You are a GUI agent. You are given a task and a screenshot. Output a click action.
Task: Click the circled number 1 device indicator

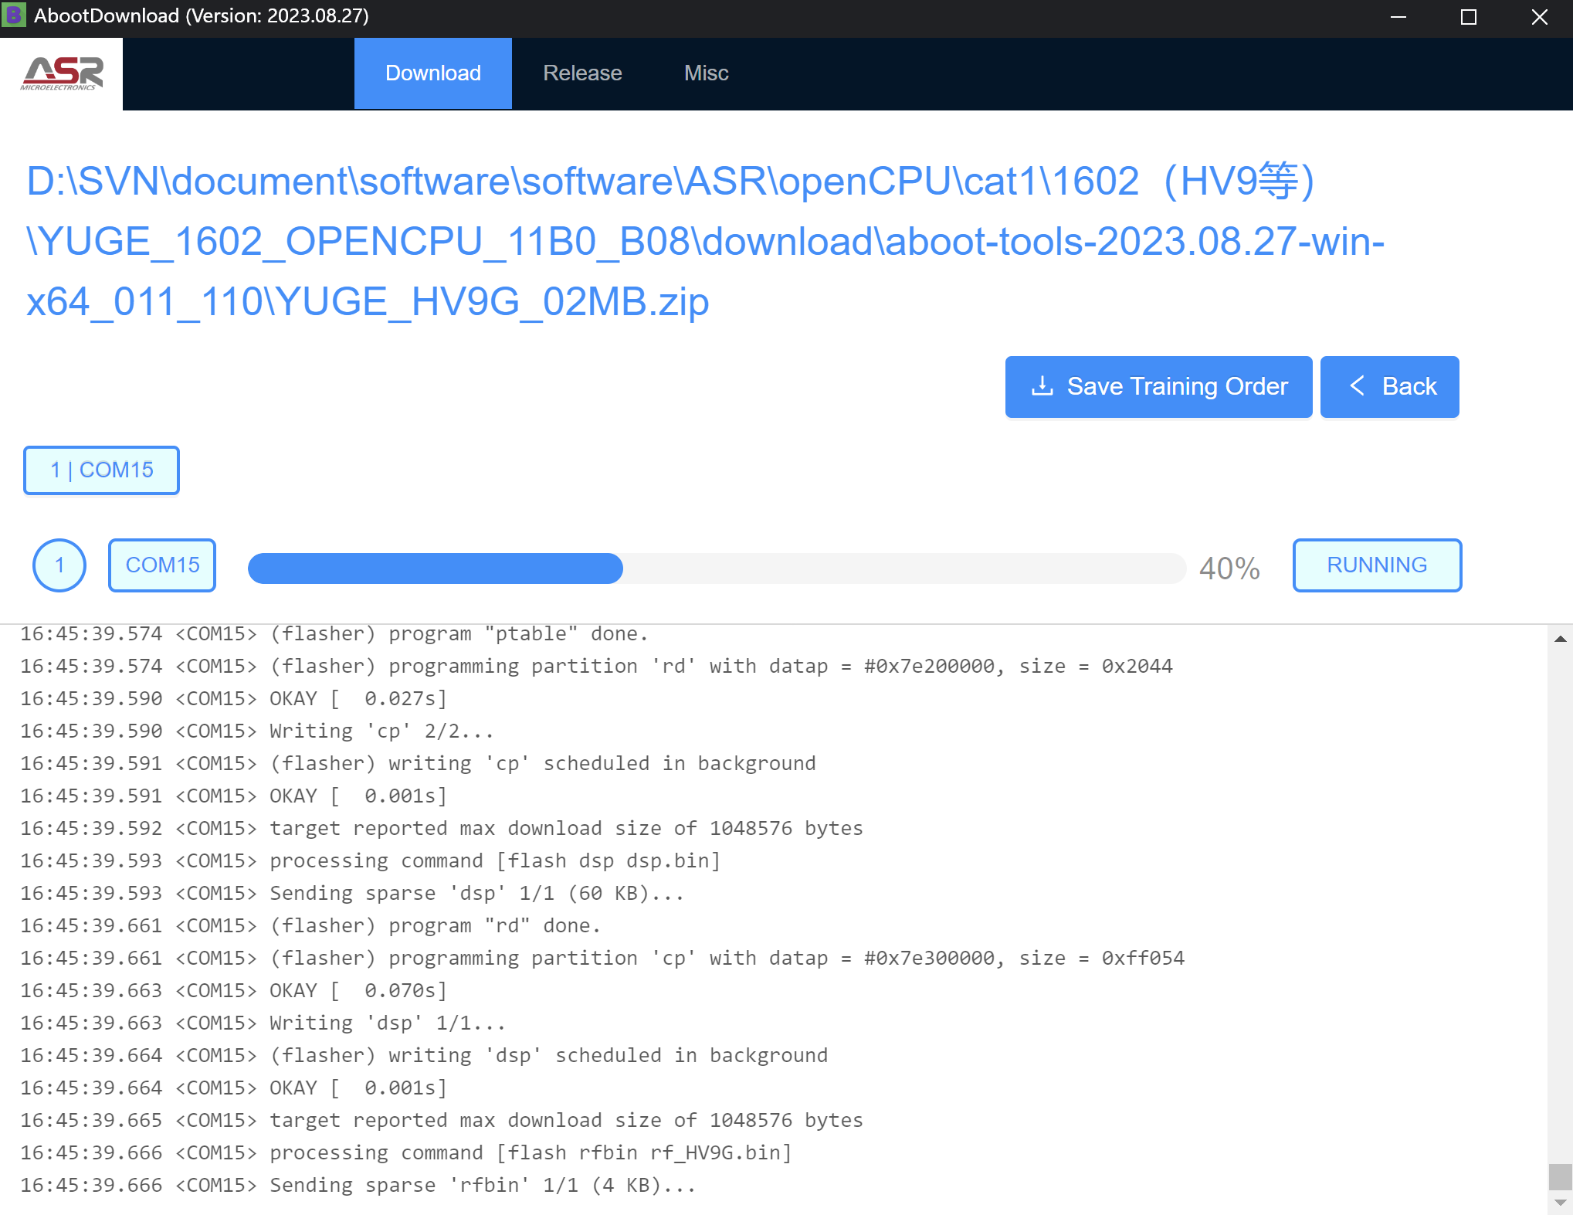coord(59,565)
